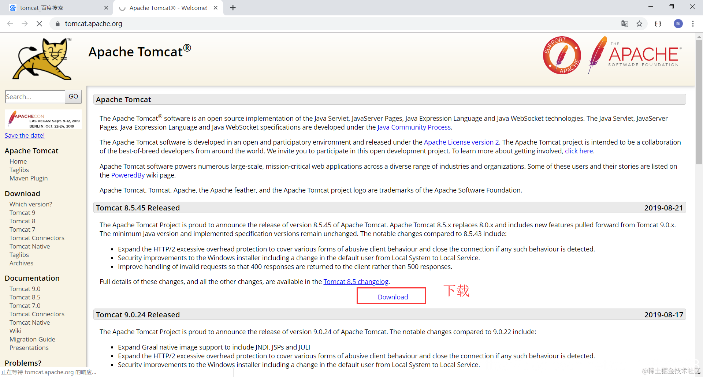The image size is (703, 377).
Task: Click the browser forward arrow
Action: coord(25,24)
